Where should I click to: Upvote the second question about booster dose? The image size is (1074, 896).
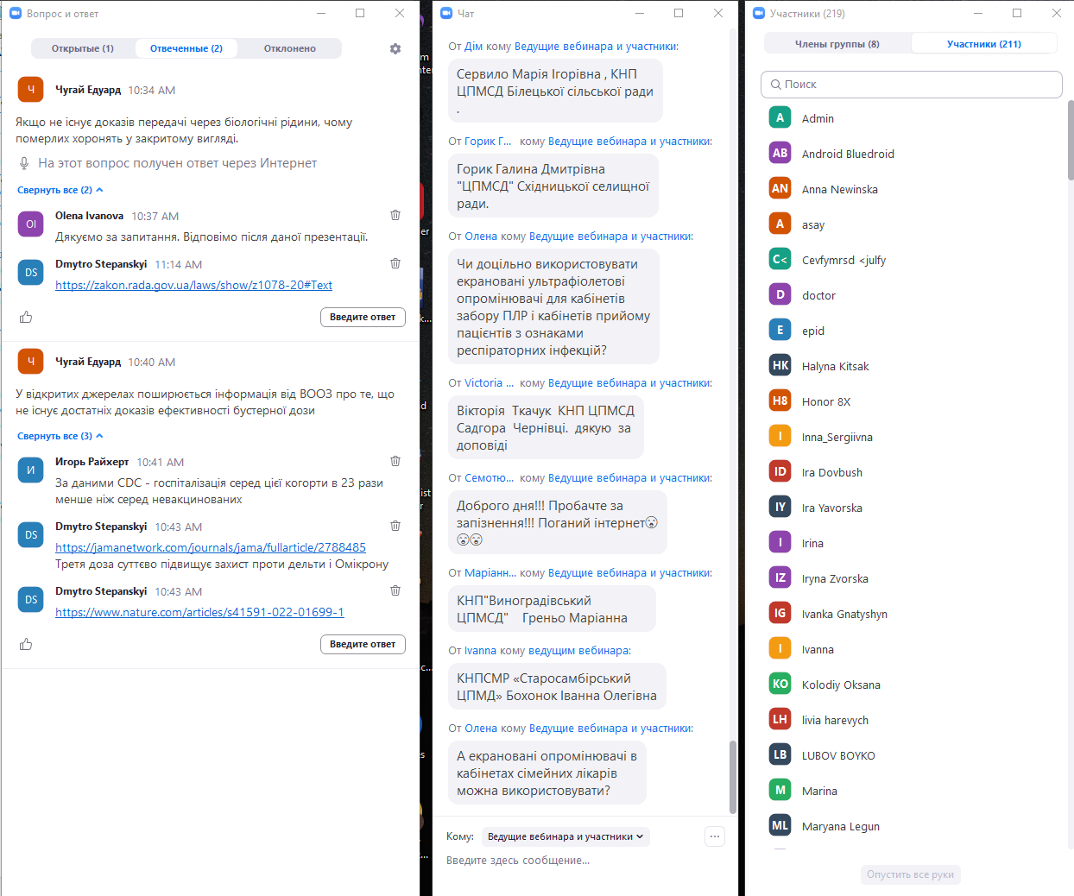[26, 644]
